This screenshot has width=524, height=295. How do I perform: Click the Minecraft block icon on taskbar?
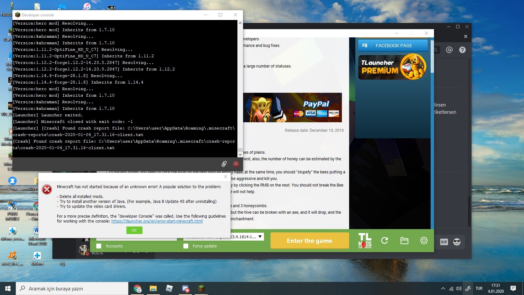pyautogui.click(x=201, y=288)
